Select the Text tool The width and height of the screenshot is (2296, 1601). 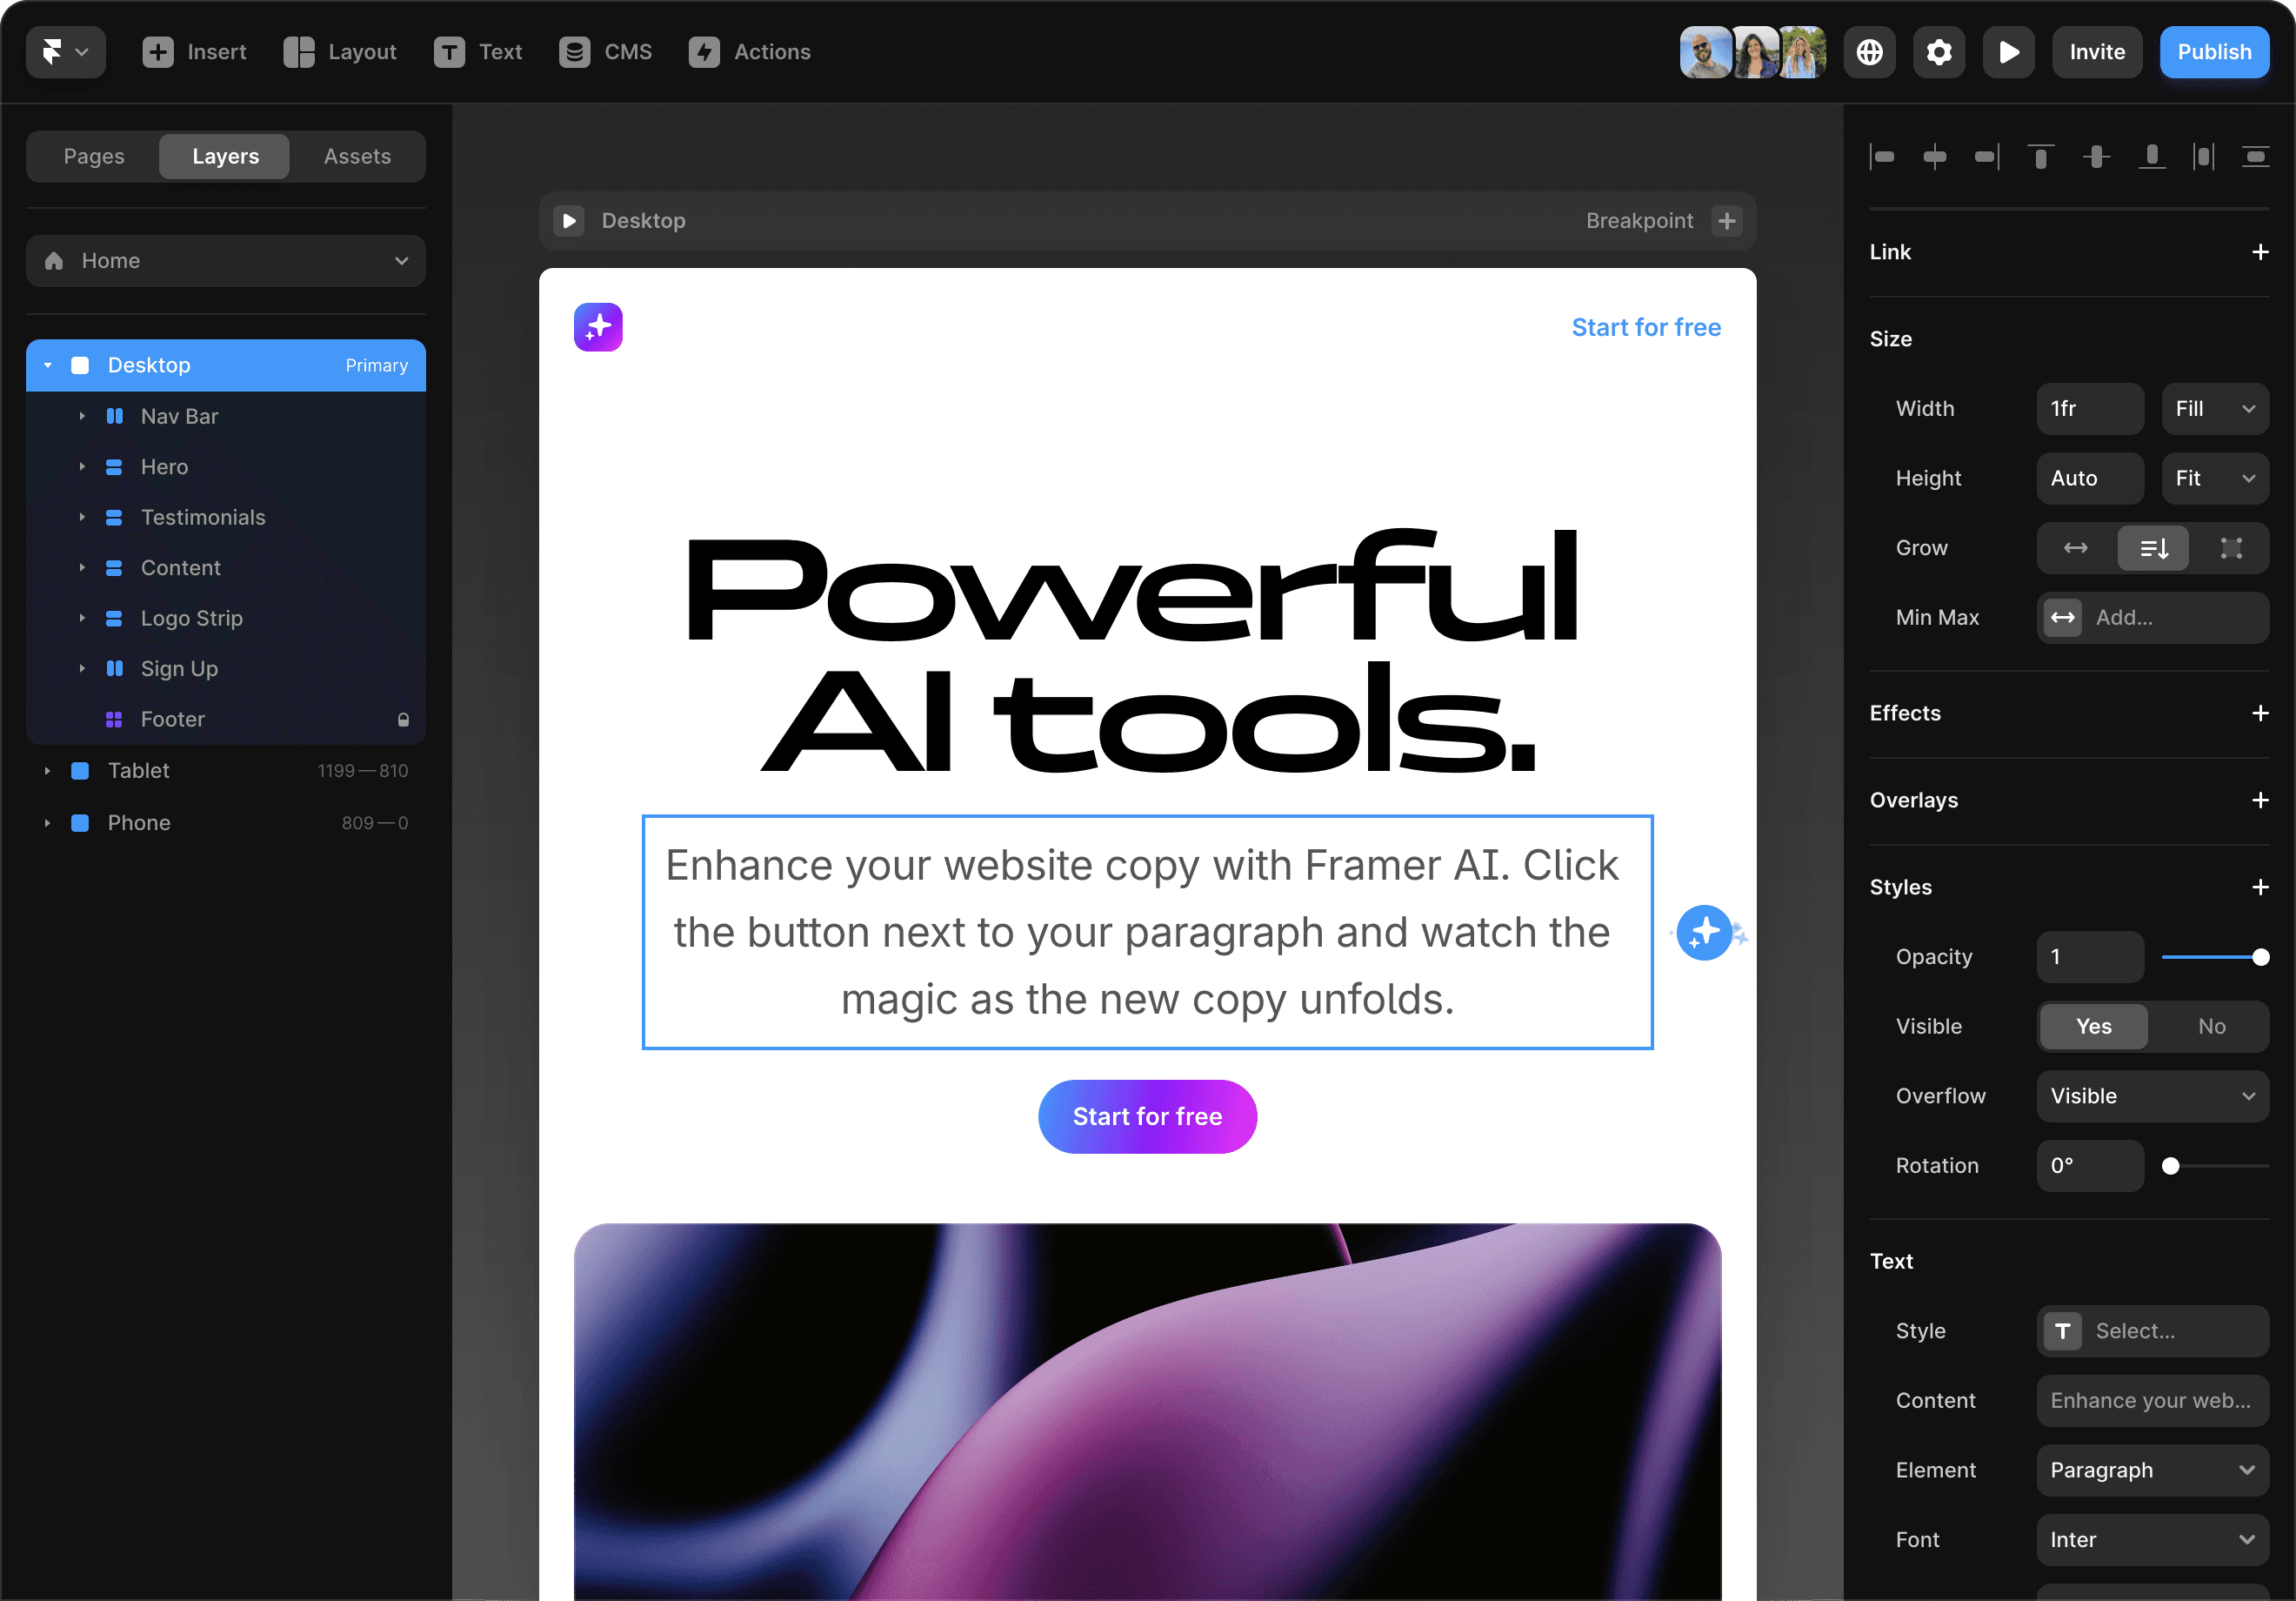tap(478, 52)
